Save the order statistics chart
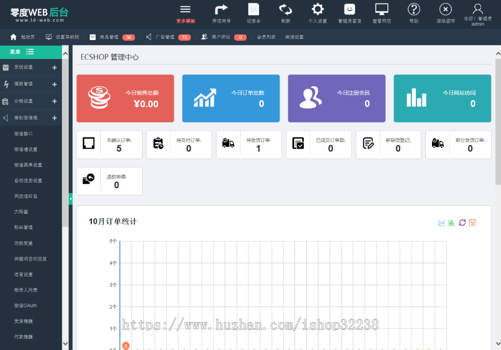The height and width of the screenshot is (350, 501). click(472, 222)
